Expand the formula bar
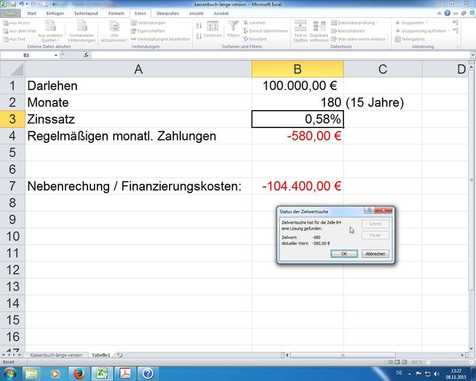This screenshot has width=476, height=381. pyautogui.click(x=472, y=55)
